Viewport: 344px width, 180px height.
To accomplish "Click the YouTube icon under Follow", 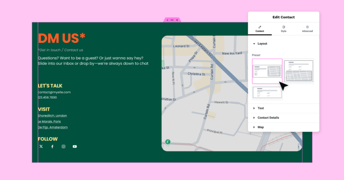I will (75, 147).
